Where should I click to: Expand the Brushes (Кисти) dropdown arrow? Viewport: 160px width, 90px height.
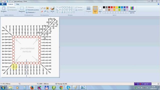52,13
